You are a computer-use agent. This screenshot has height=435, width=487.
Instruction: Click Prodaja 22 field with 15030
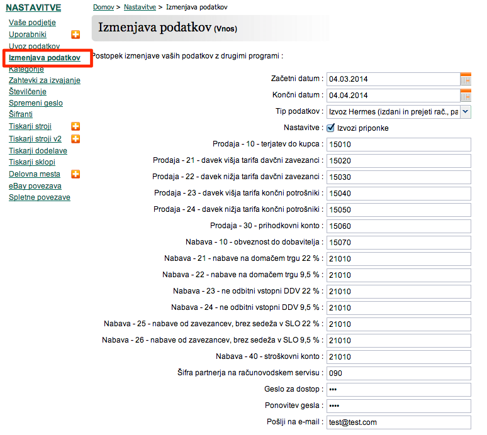[x=399, y=177]
